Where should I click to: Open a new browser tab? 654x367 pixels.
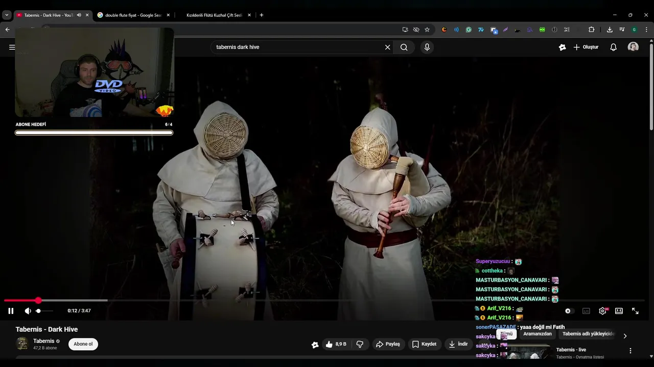(x=262, y=15)
